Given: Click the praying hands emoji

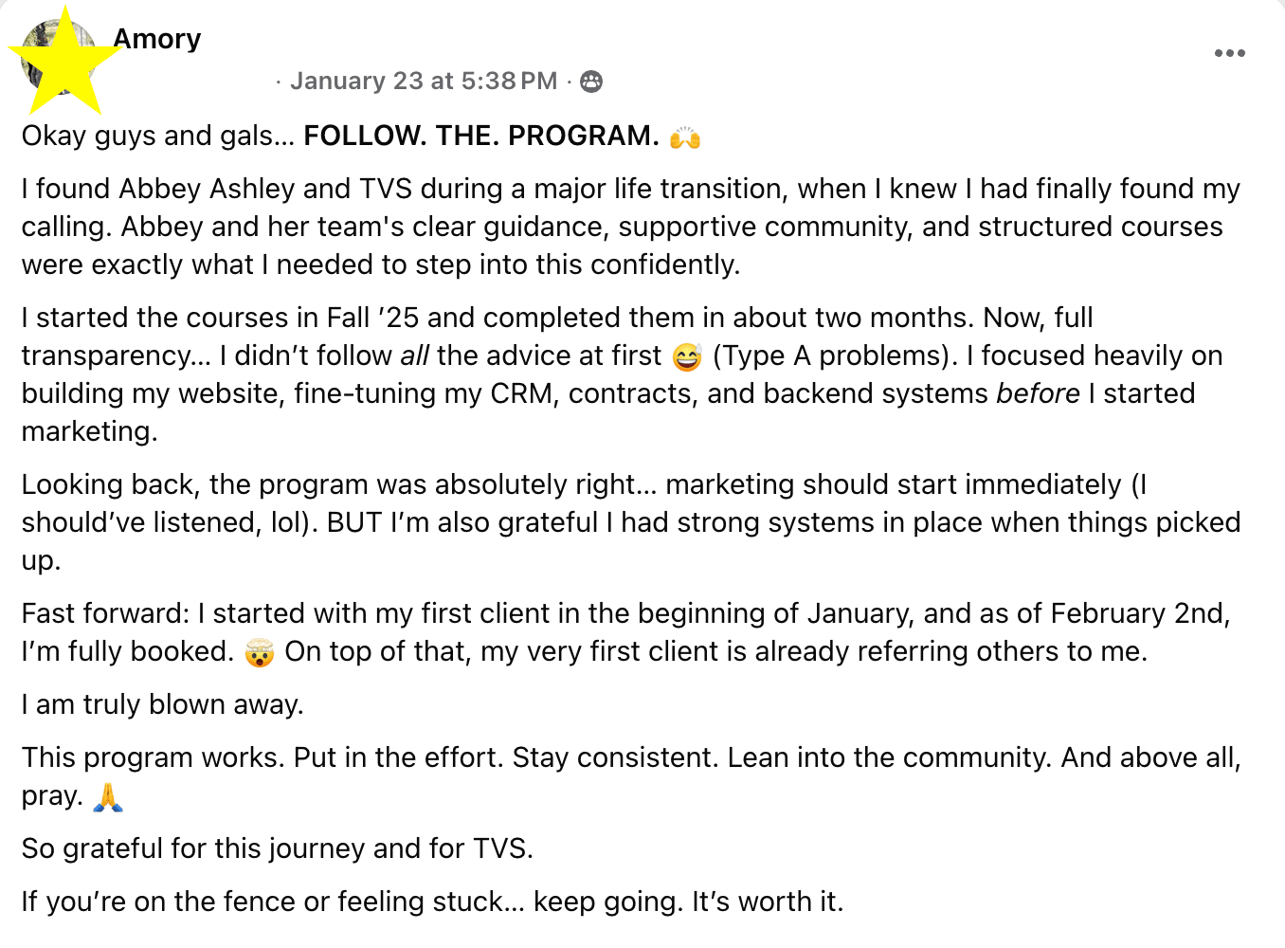Looking at the screenshot, I should point(108,797).
